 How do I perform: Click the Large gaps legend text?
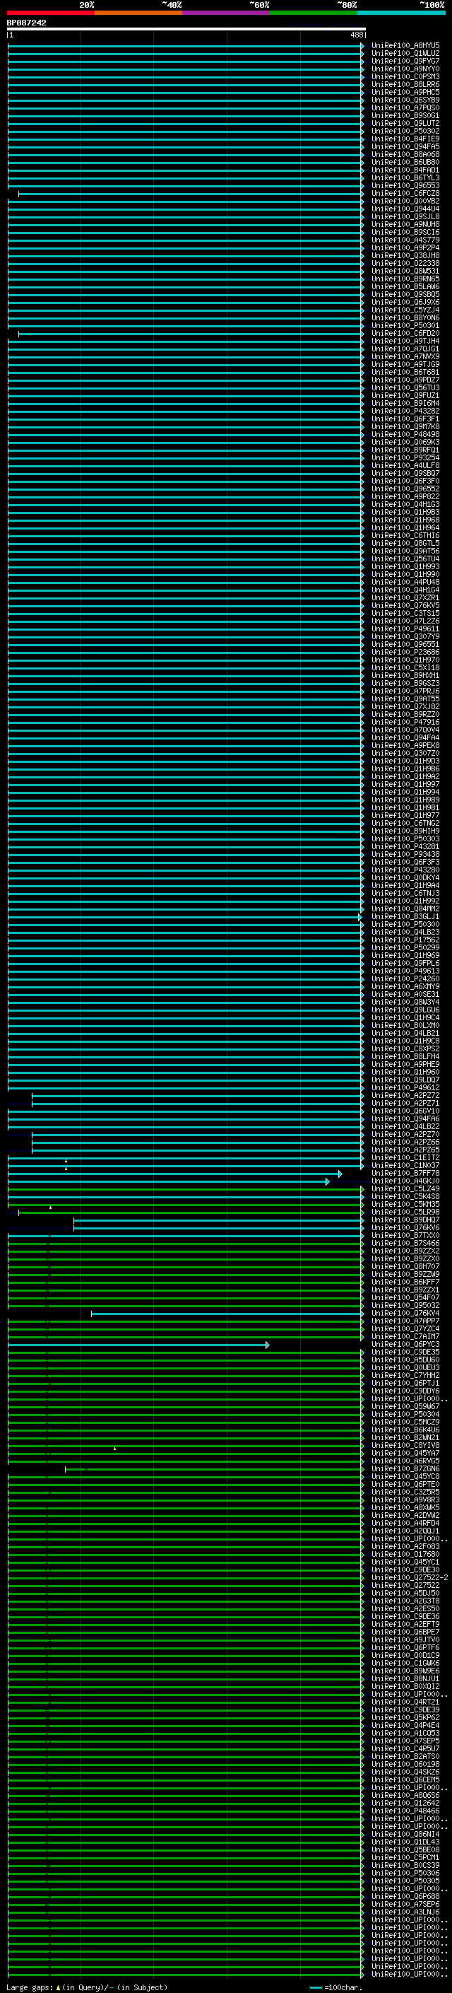click(87, 1987)
